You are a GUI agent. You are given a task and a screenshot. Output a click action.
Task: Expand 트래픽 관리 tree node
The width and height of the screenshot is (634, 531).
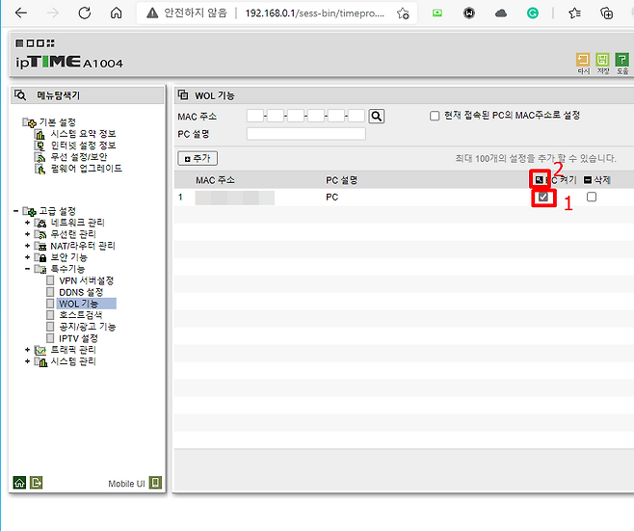click(28, 350)
